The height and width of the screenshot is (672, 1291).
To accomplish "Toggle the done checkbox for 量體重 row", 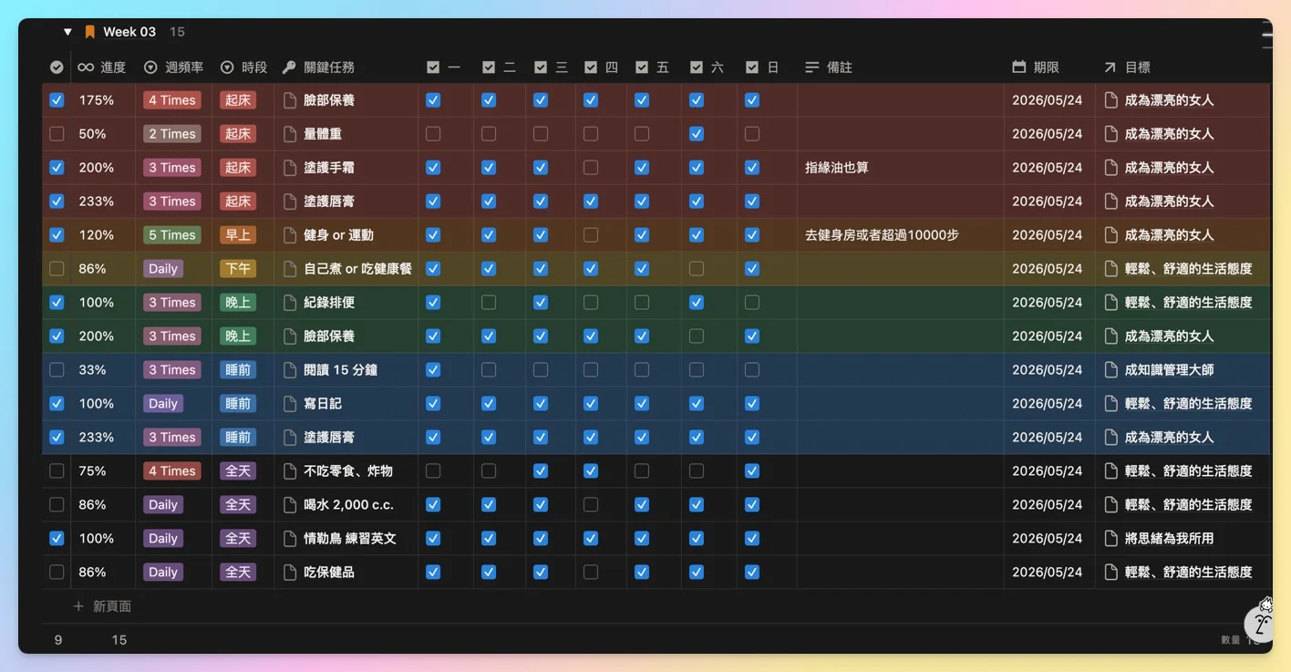I will pos(57,134).
